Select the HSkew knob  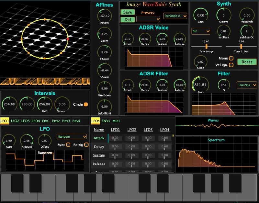click(105, 52)
